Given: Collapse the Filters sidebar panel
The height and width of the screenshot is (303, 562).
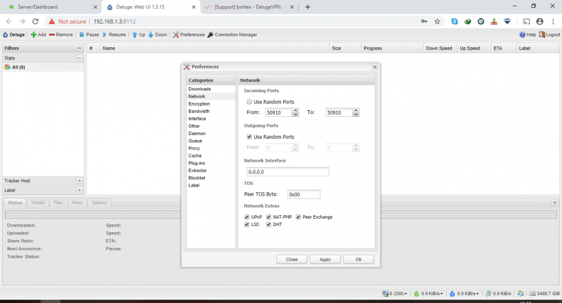Looking at the screenshot, I should coord(80,48).
